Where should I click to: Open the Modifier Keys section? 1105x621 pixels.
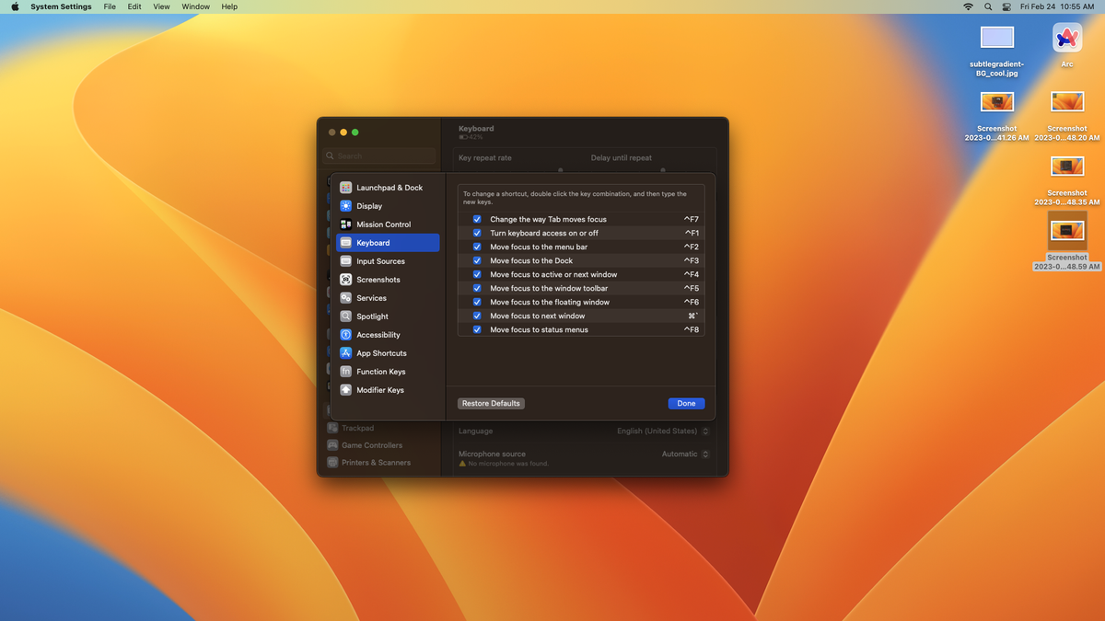click(380, 389)
